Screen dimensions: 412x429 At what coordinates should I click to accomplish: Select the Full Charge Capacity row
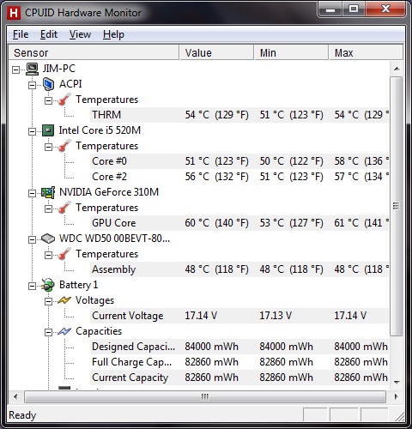[239, 362]
